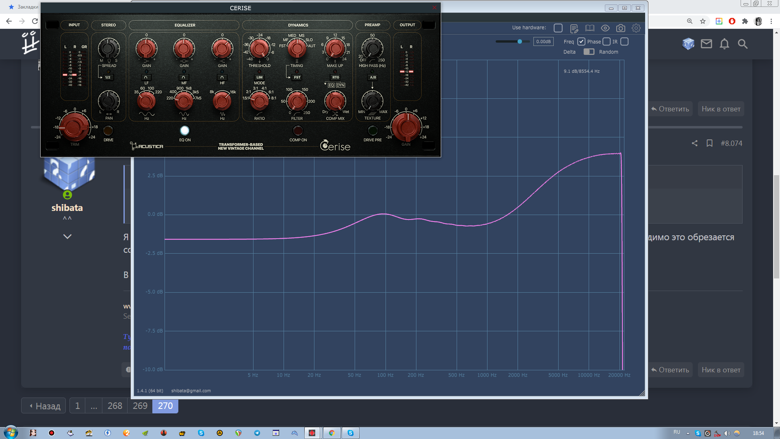The image size is (780, 439).
Task: Go to forum page 269
Action: (140, 406)
